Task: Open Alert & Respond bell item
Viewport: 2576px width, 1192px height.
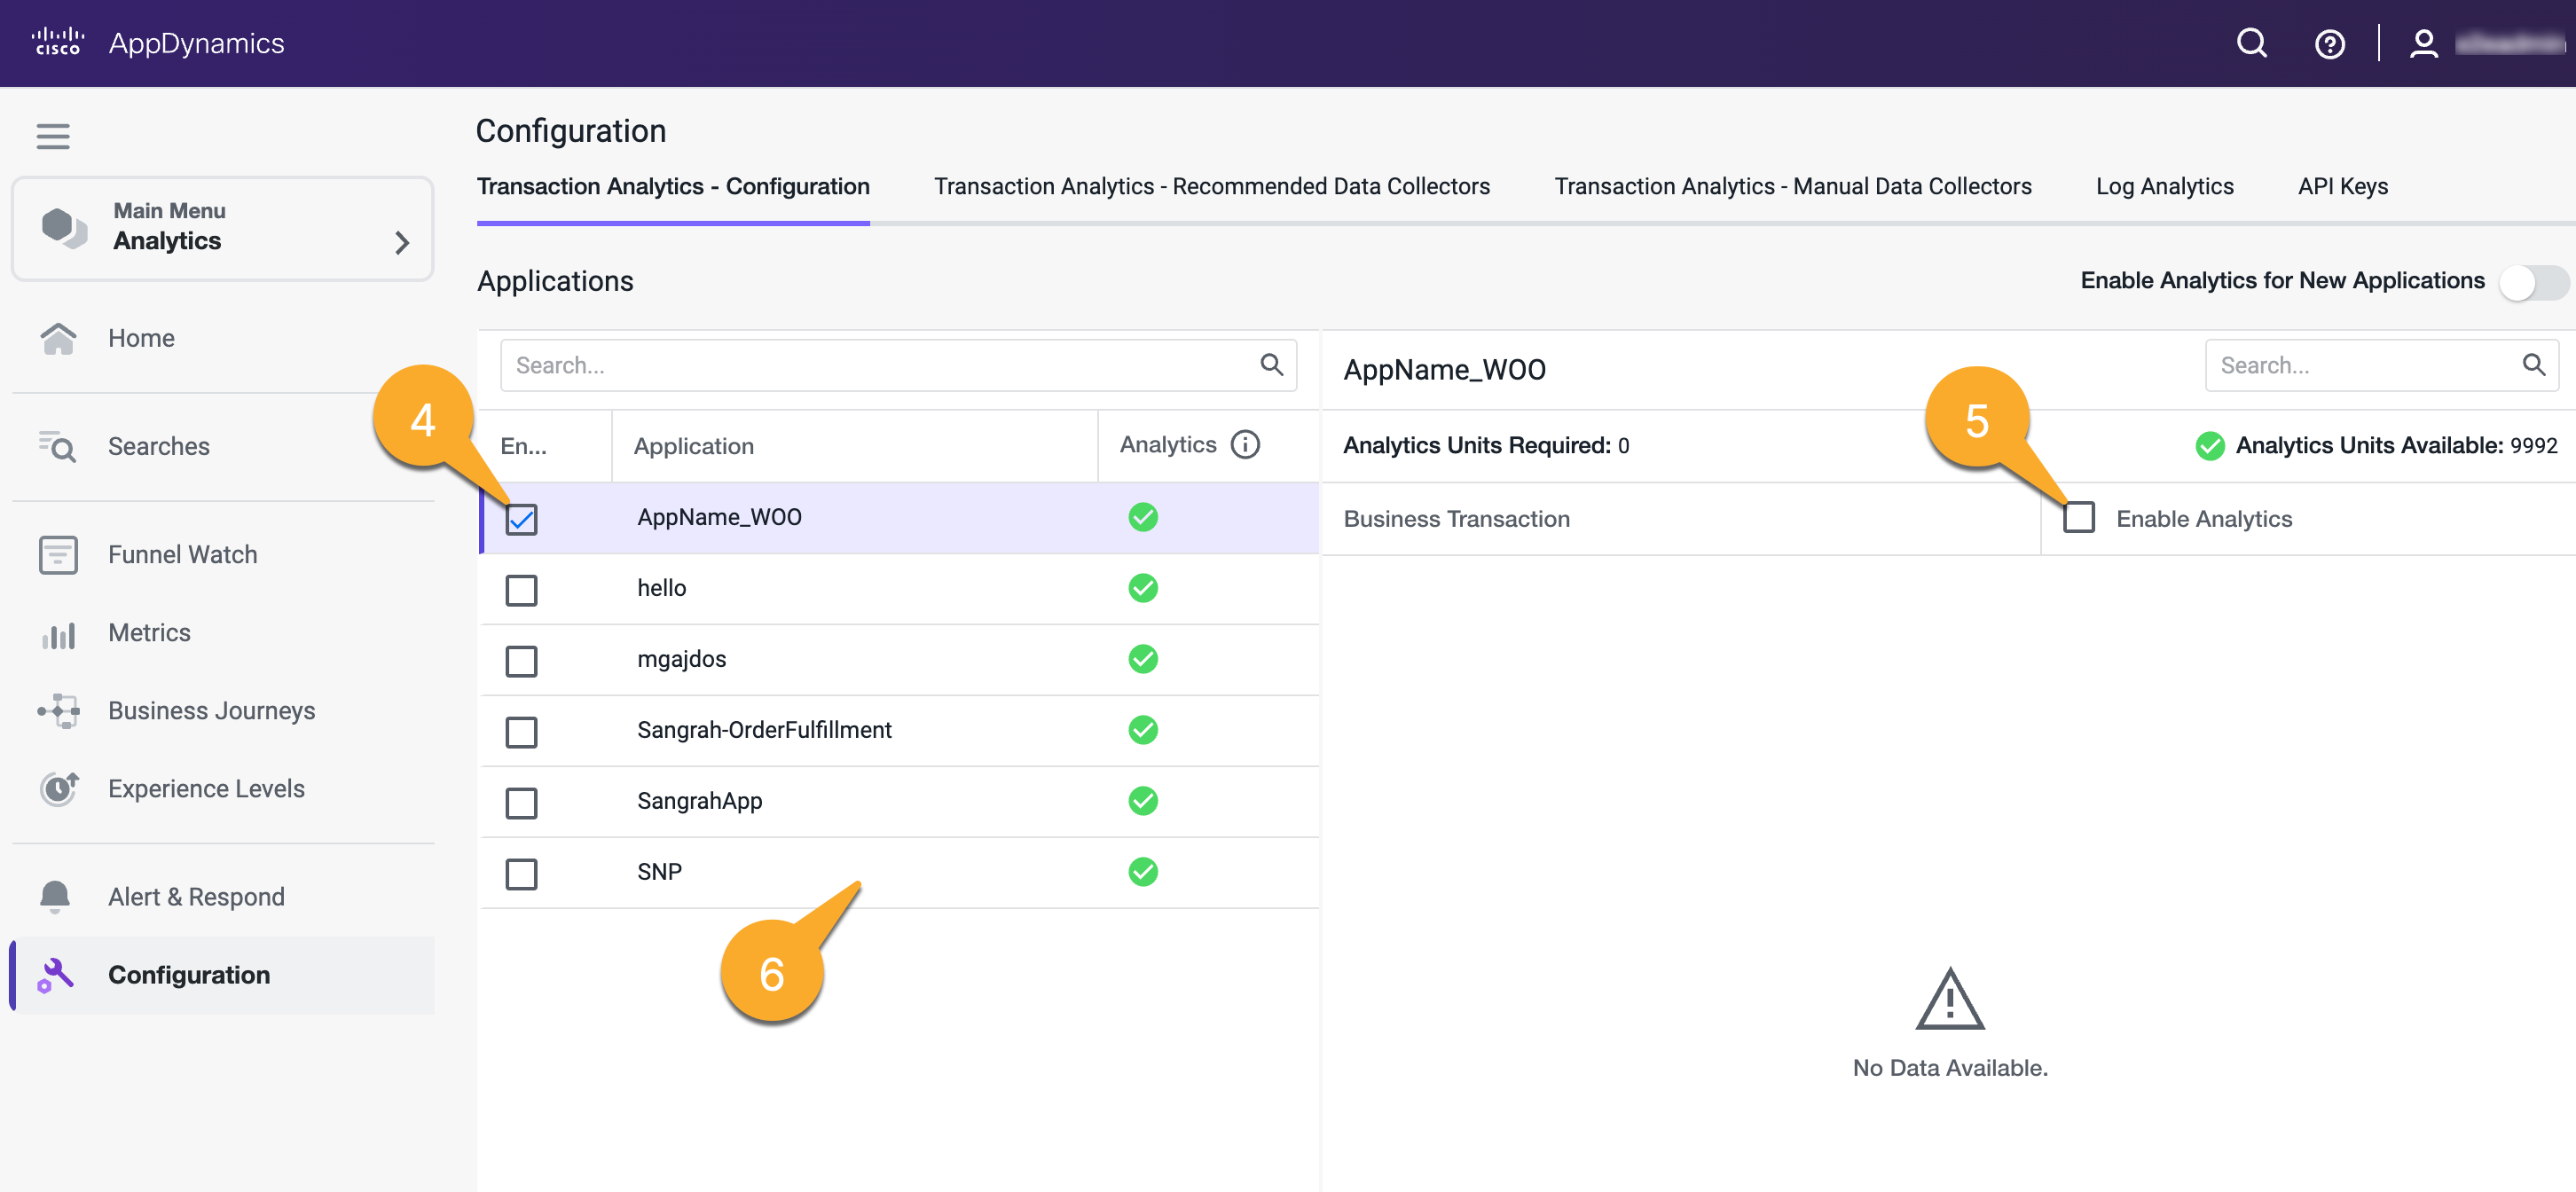Action: [x=196, y=896]
